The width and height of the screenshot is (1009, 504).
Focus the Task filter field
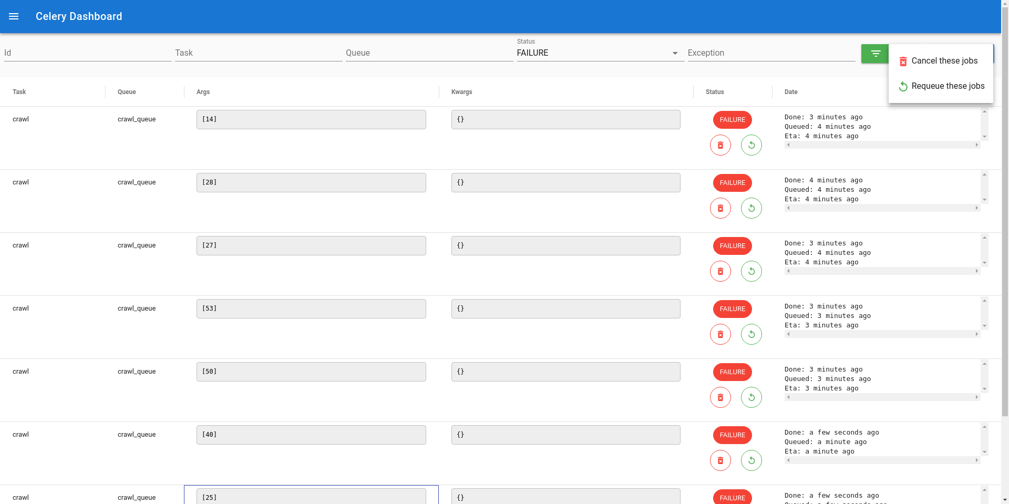259,53
